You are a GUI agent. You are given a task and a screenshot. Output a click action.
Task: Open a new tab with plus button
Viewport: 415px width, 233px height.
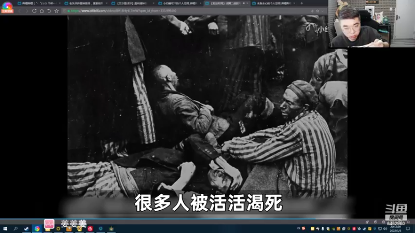(302, 3)
